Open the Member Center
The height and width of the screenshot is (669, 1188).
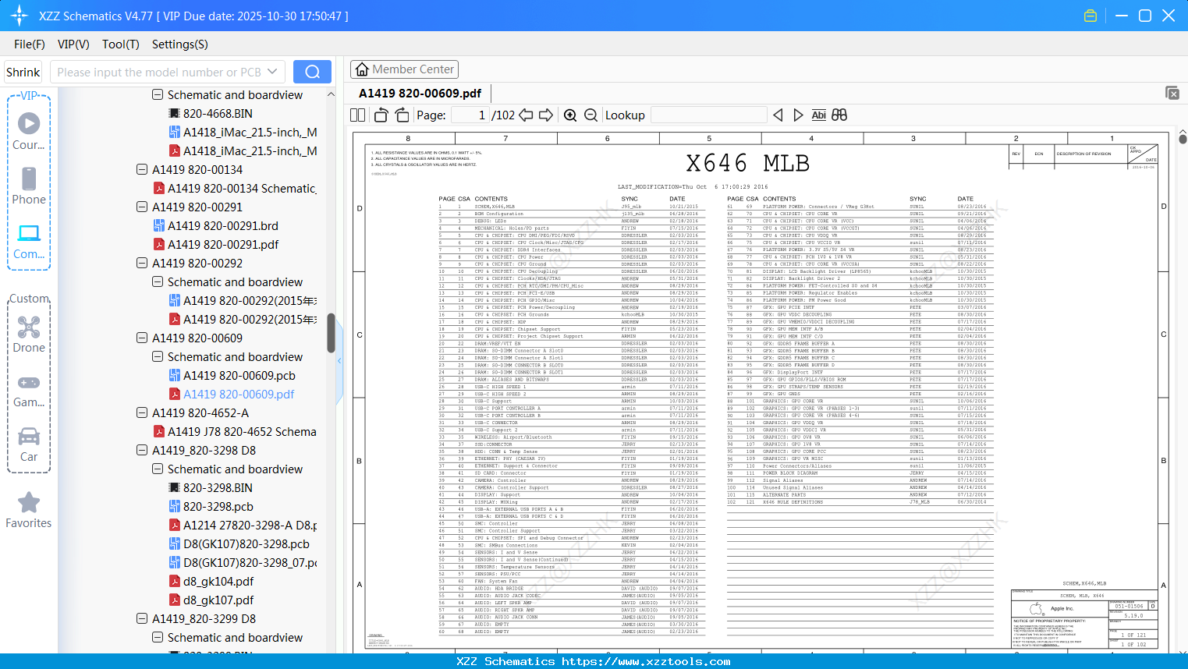404,69
